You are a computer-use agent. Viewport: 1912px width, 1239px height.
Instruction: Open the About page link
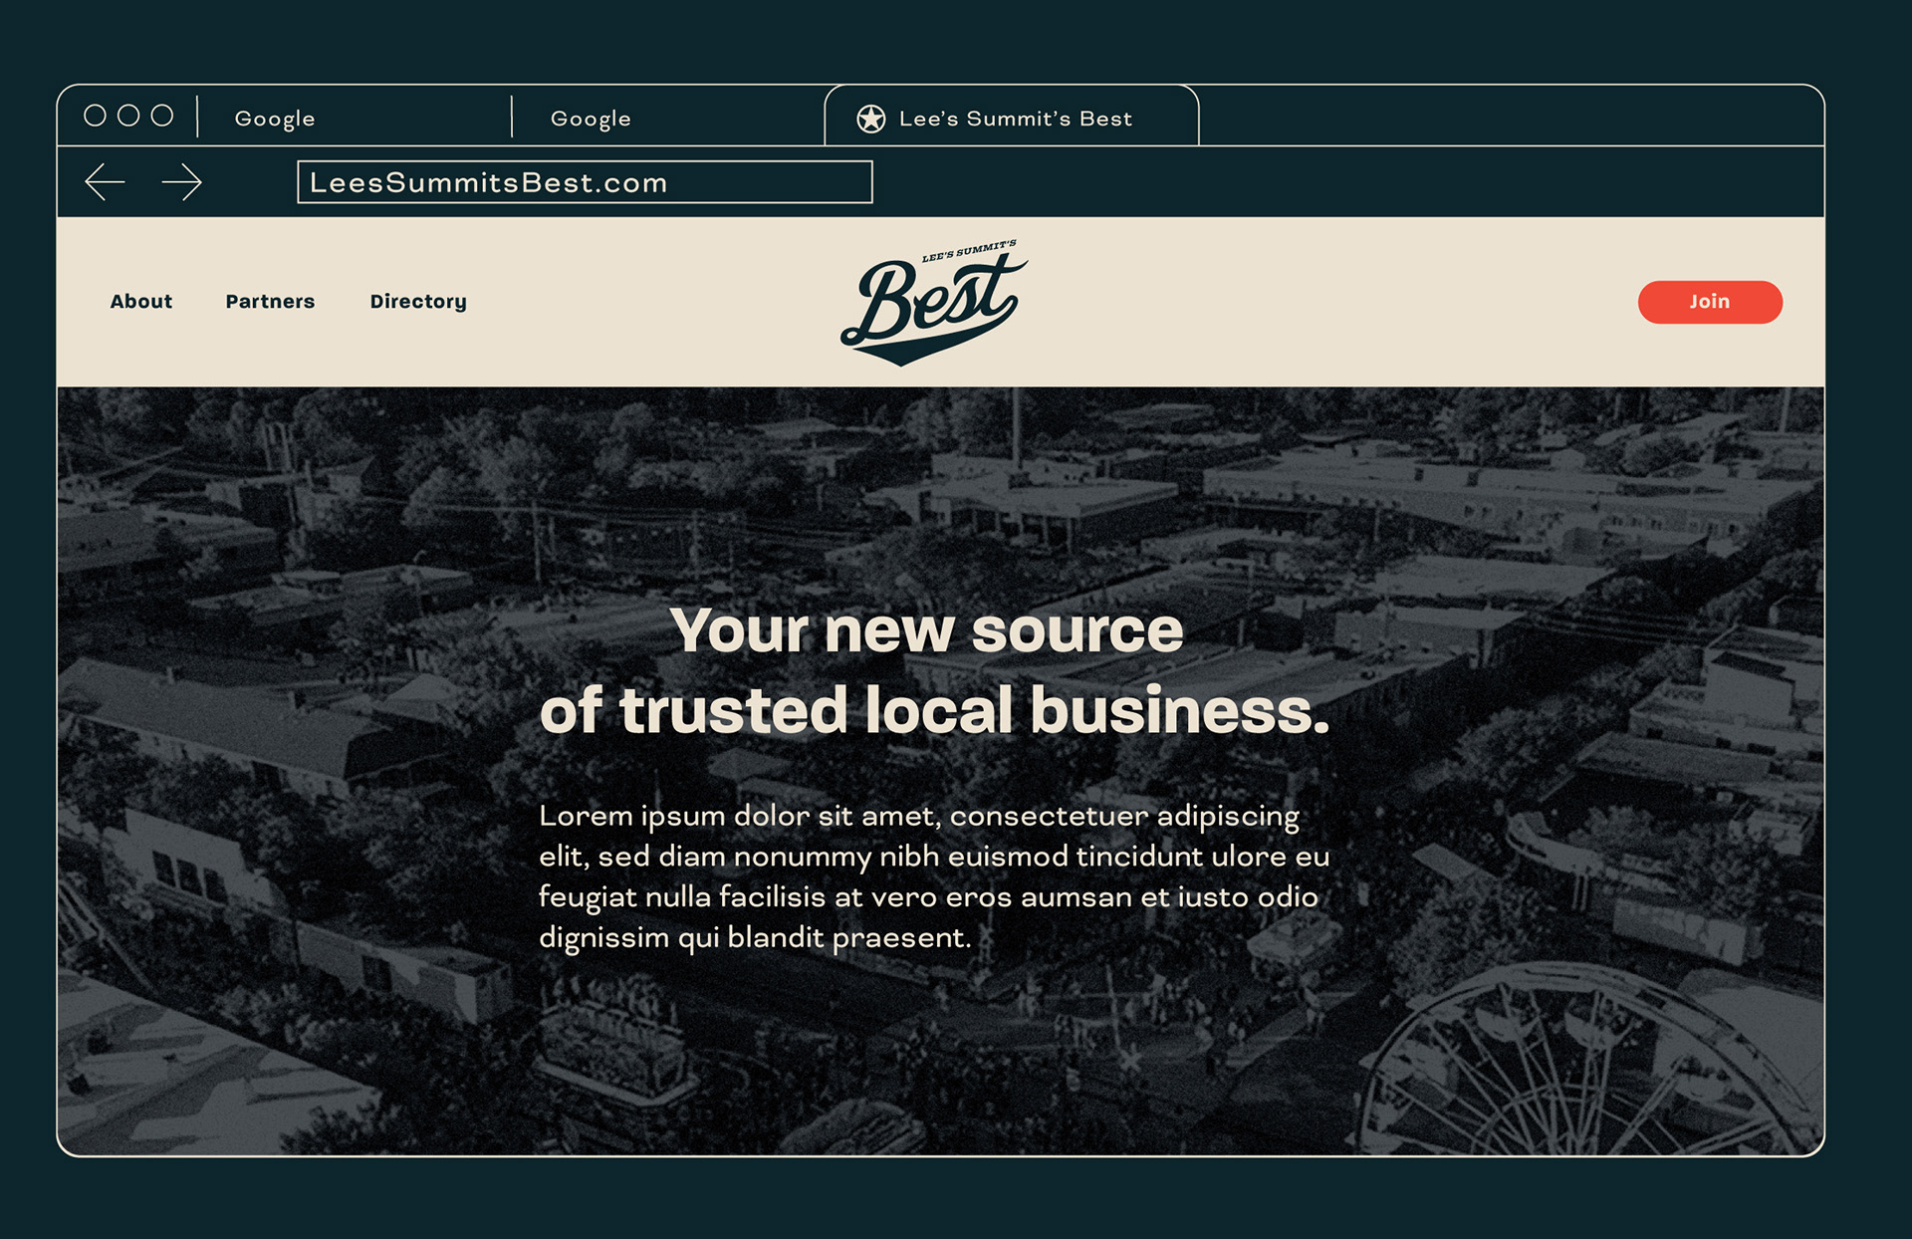(x=141, y=301)
